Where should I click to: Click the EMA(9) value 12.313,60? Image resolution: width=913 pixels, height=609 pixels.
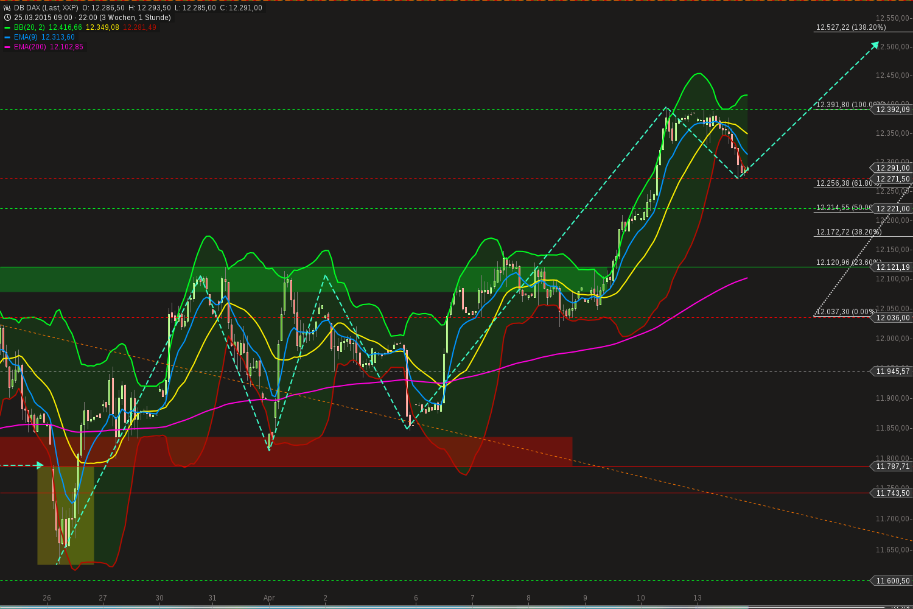tap(58, 37)
